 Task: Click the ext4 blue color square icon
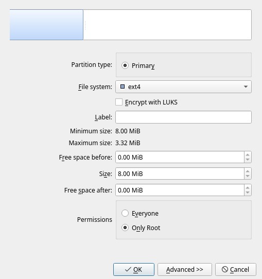[x=123, y=86]
